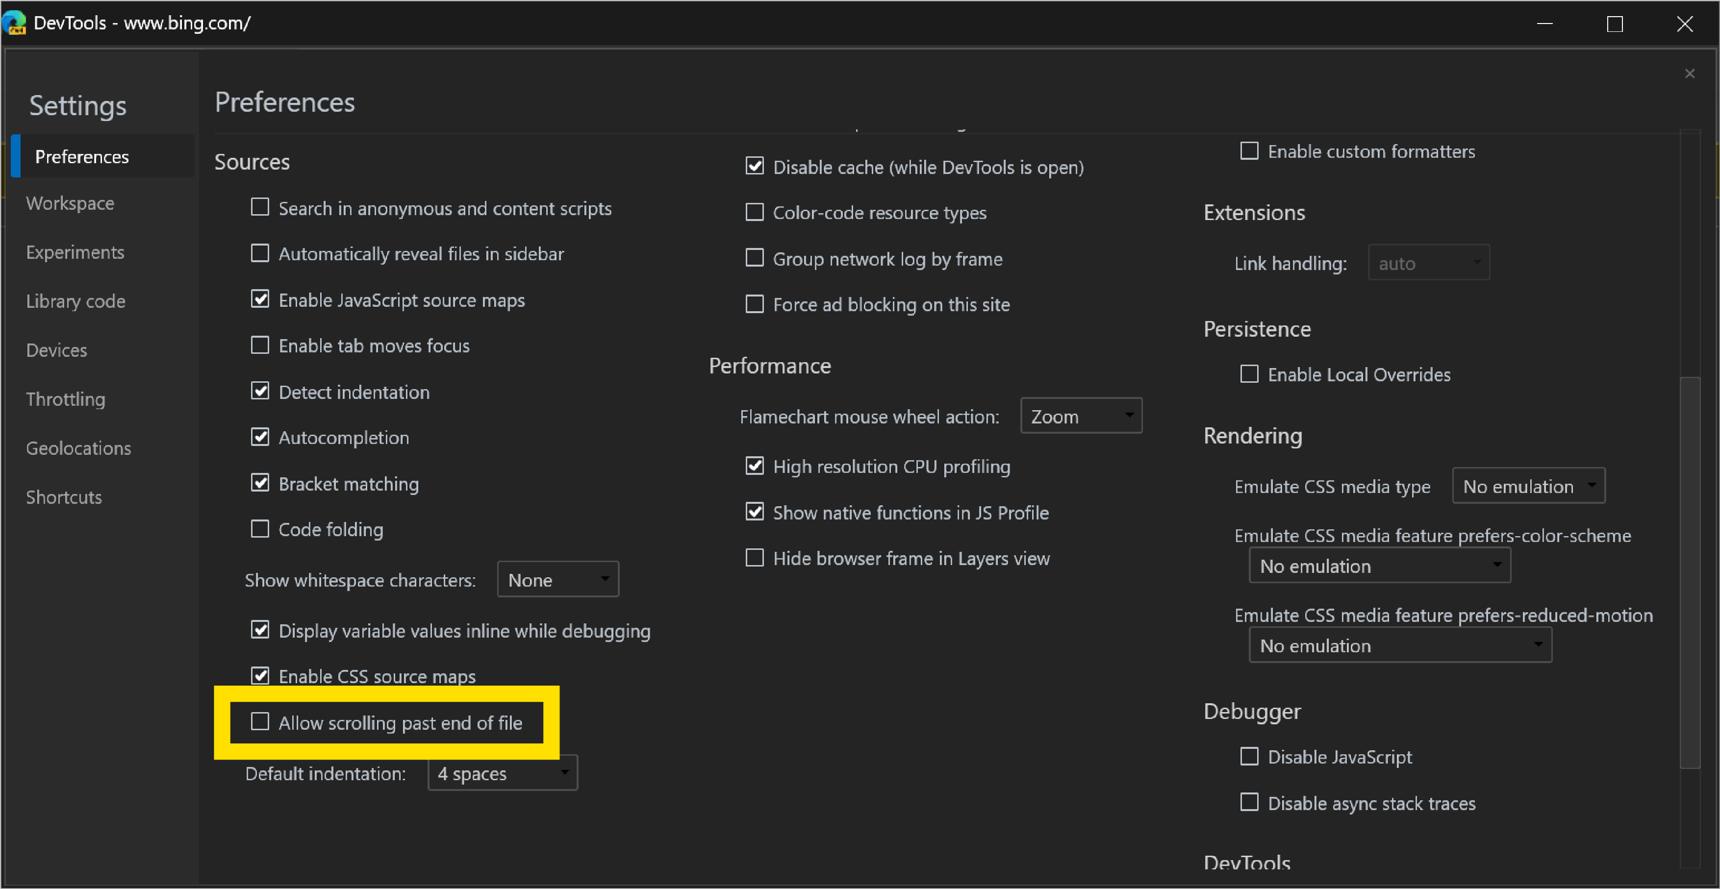Change Default indentation to 4 spaces

[500, 773]
